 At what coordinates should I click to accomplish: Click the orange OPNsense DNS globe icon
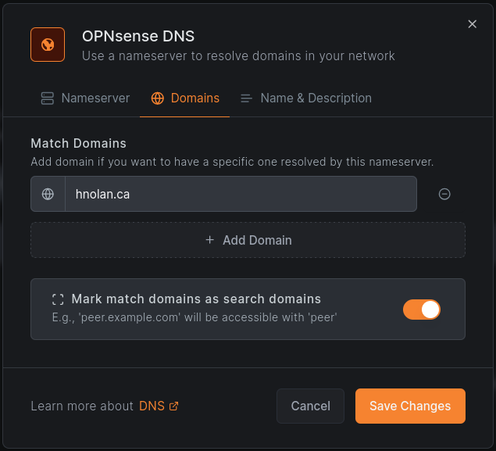[47, 45]
